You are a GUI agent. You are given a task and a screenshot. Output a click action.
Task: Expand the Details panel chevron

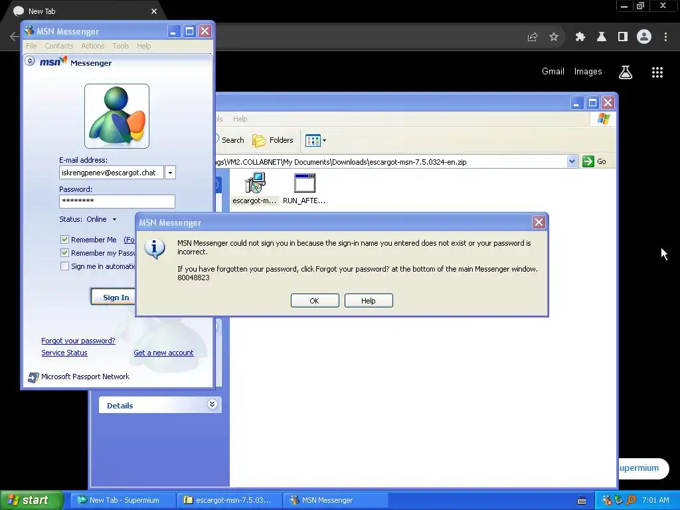[212, 404]
